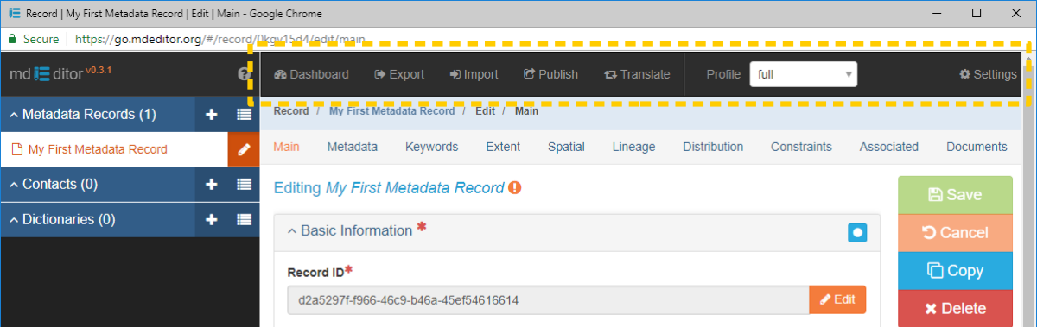Open the Metadata Records list view icon

[244, 114]
